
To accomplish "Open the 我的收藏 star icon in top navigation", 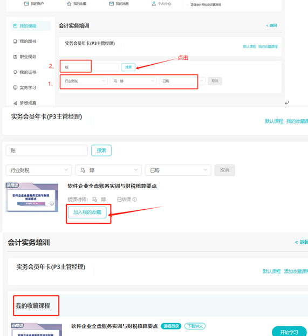I will 69,4.
